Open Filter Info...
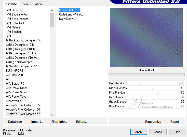187x137 pixels. tap(59, 122)
